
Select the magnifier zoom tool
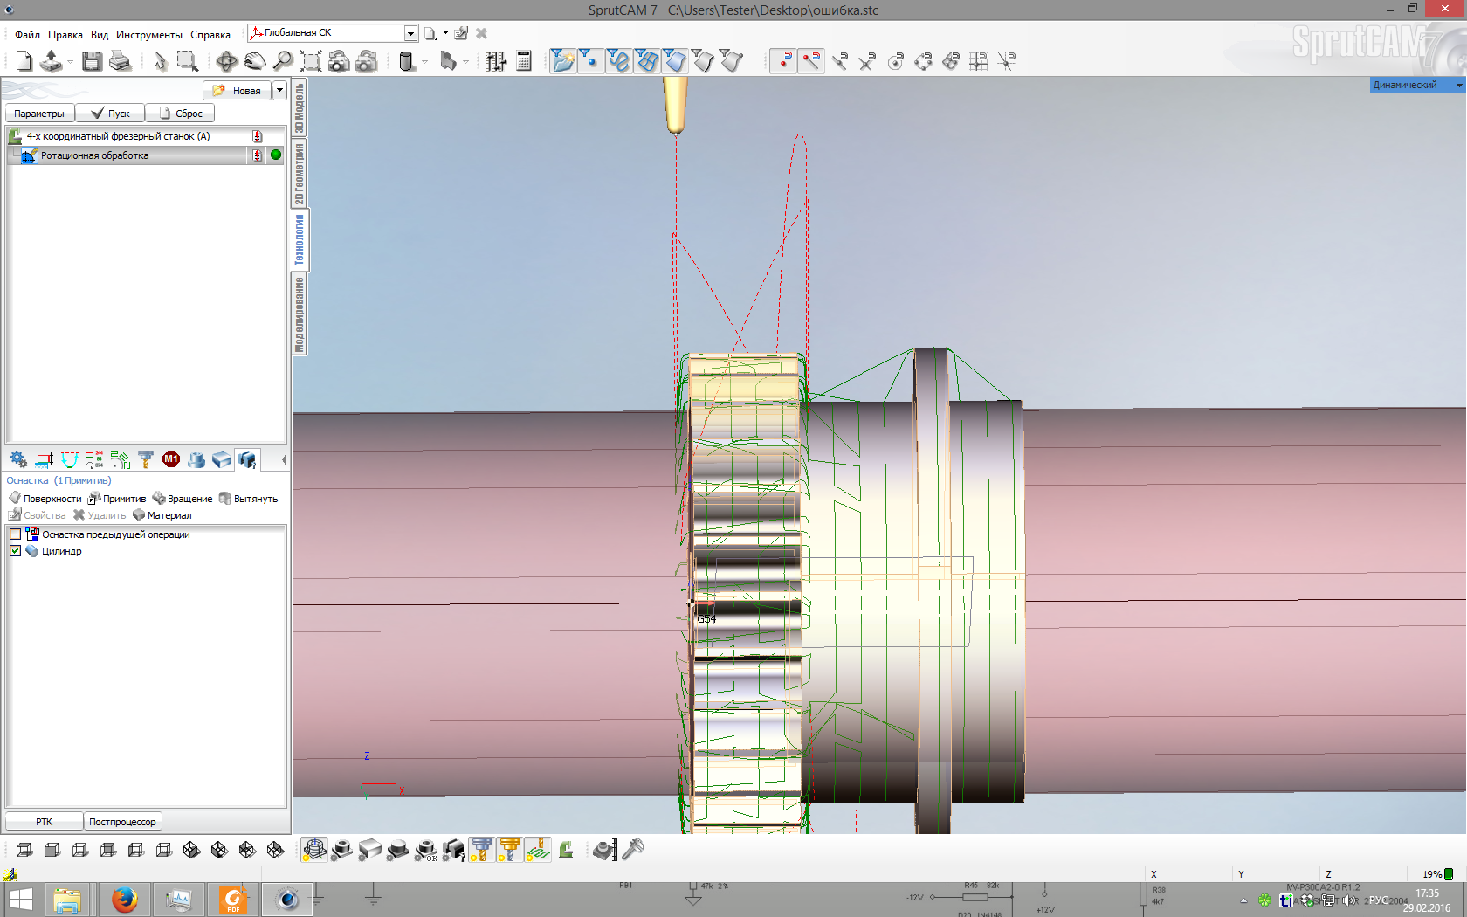pyautogui.click(x=283, y=61)
